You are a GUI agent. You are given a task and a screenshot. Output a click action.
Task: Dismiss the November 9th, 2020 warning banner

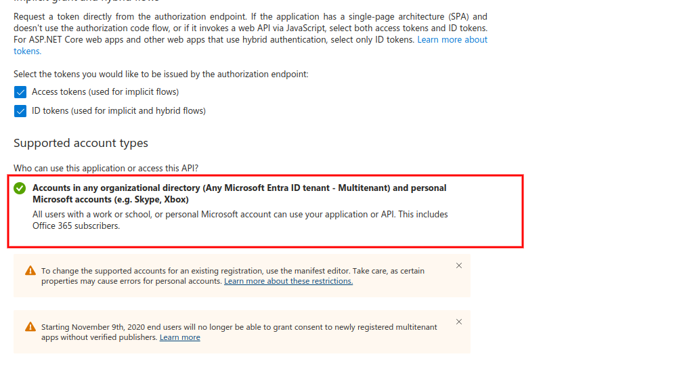click(x=459, y=322)
